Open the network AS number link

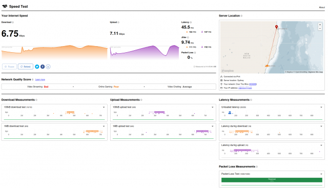253,85
